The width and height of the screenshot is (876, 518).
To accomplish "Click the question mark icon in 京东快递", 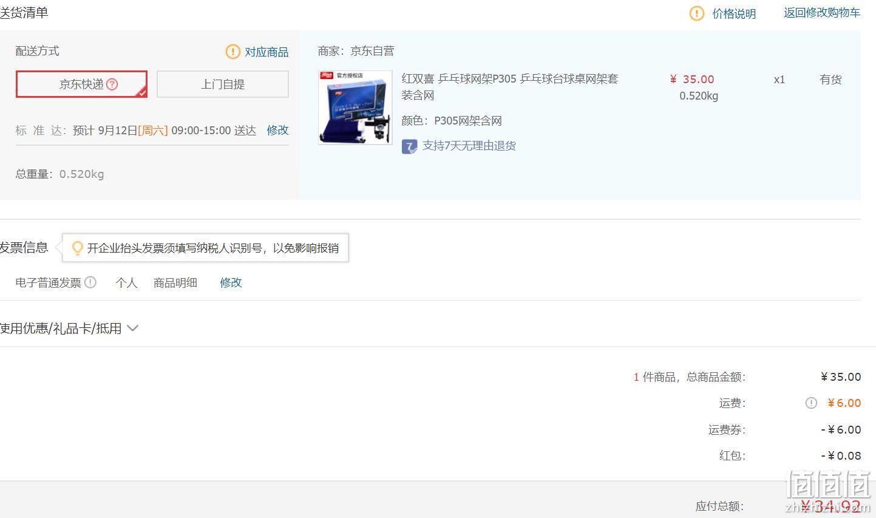I will coord(112,84).
